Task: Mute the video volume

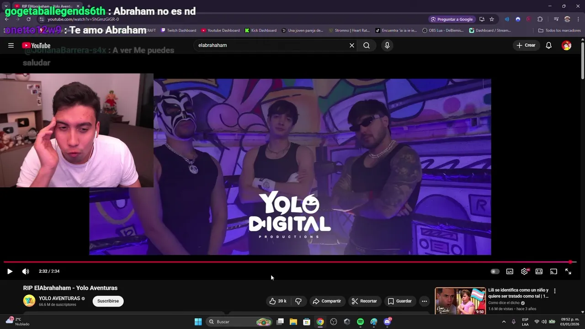Action: pyautogui.click(x=26, y=271)
